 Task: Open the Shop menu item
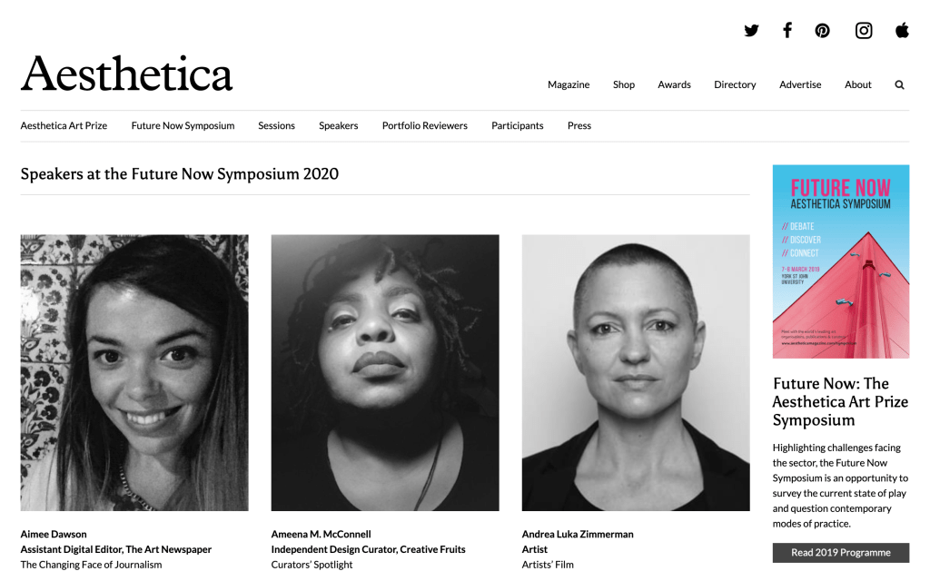coord(623,84)
